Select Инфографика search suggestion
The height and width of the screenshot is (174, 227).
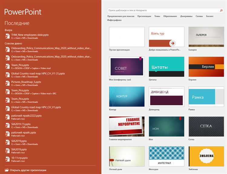pyautogui.click(x=114, y=20)
